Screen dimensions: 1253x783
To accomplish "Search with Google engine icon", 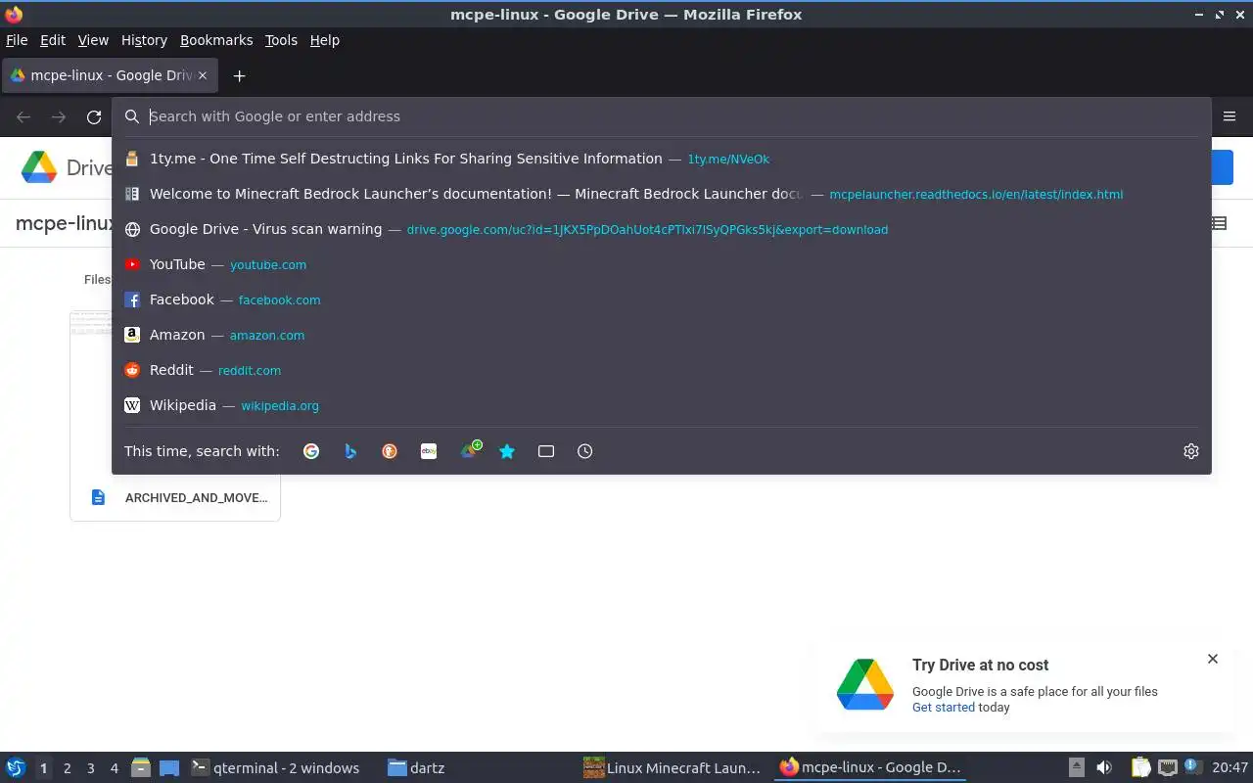I will point(311,451).
